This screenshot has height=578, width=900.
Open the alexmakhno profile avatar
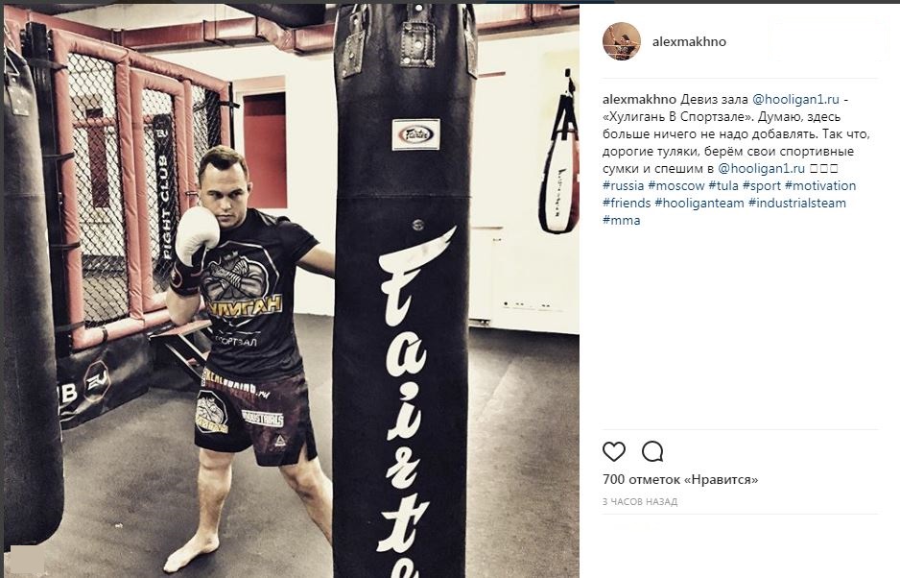click(621, 41)
